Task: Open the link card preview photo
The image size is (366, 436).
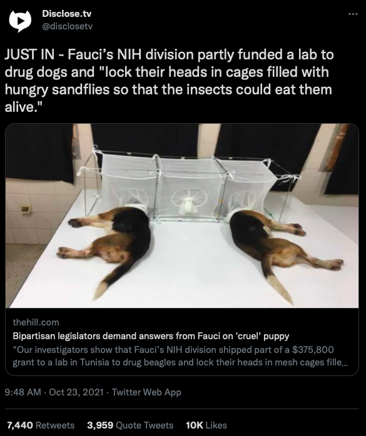Action: tap(182, 216)
